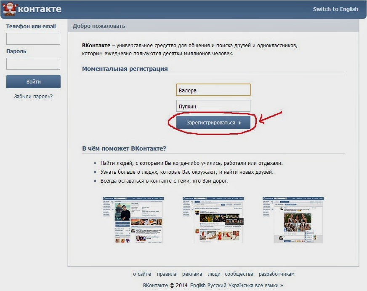Click the Switch to English link

click(335, 9)
